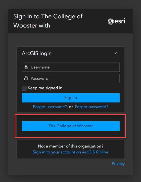Click 'Not a member of this organization?' text
This screenshot has width=141, height=182.
click(x=71, y=146)
